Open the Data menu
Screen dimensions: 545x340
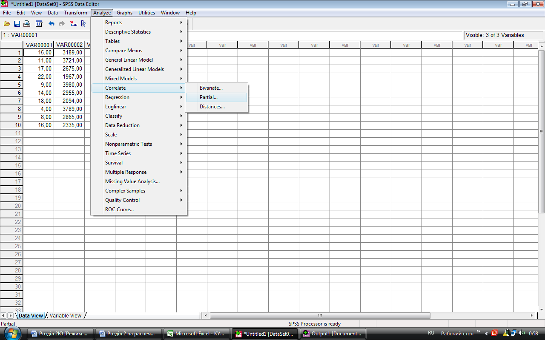[53, 13]
